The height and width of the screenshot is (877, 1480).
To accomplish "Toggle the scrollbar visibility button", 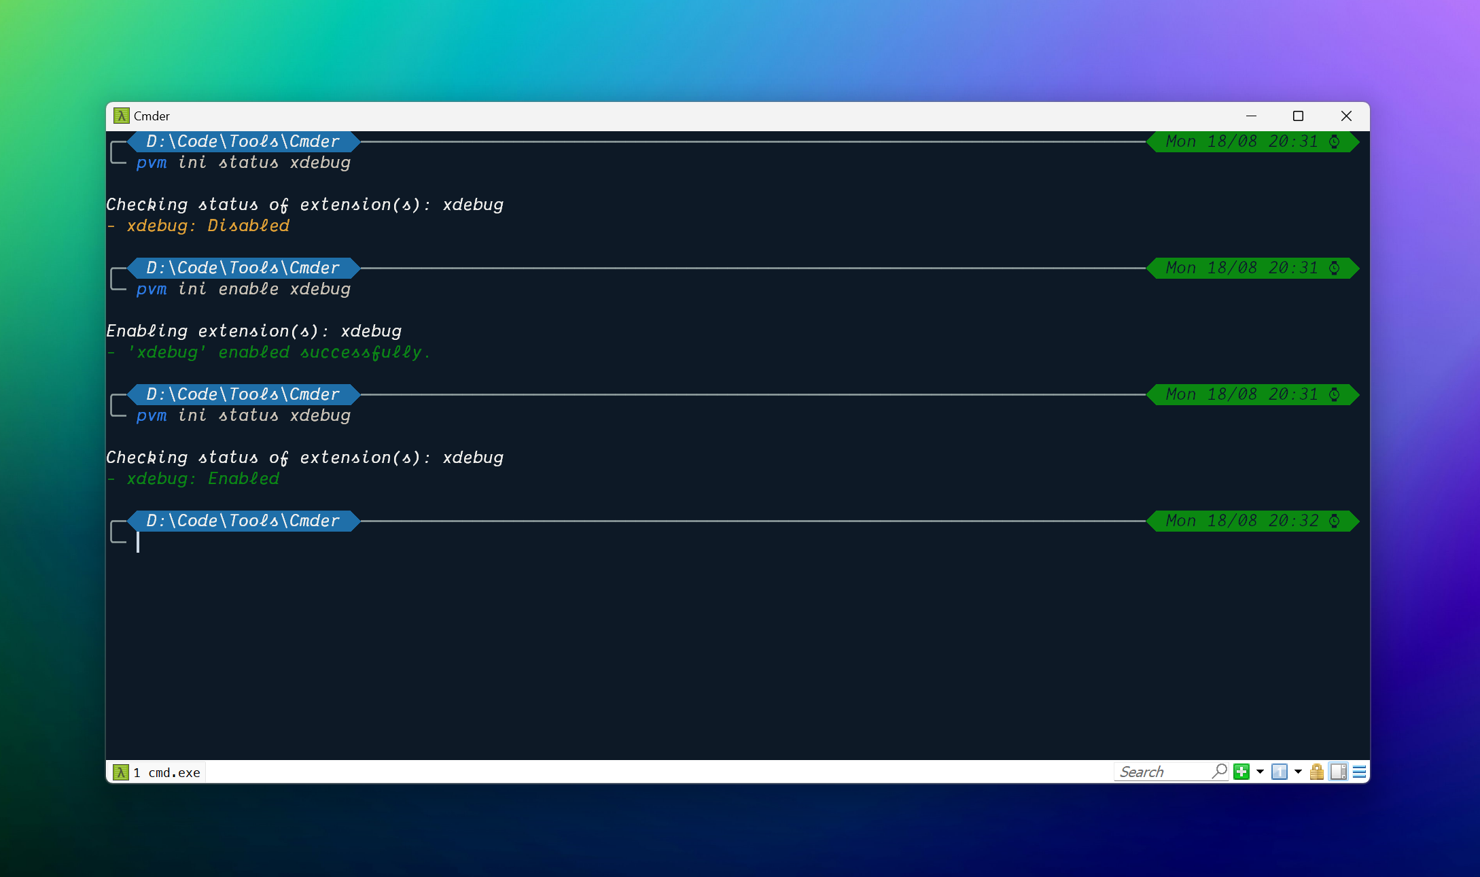I will click(1339, 772).
